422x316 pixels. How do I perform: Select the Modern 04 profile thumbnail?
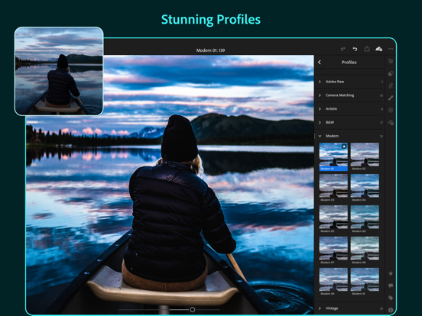pyautogui.click(x=365, y=188)
